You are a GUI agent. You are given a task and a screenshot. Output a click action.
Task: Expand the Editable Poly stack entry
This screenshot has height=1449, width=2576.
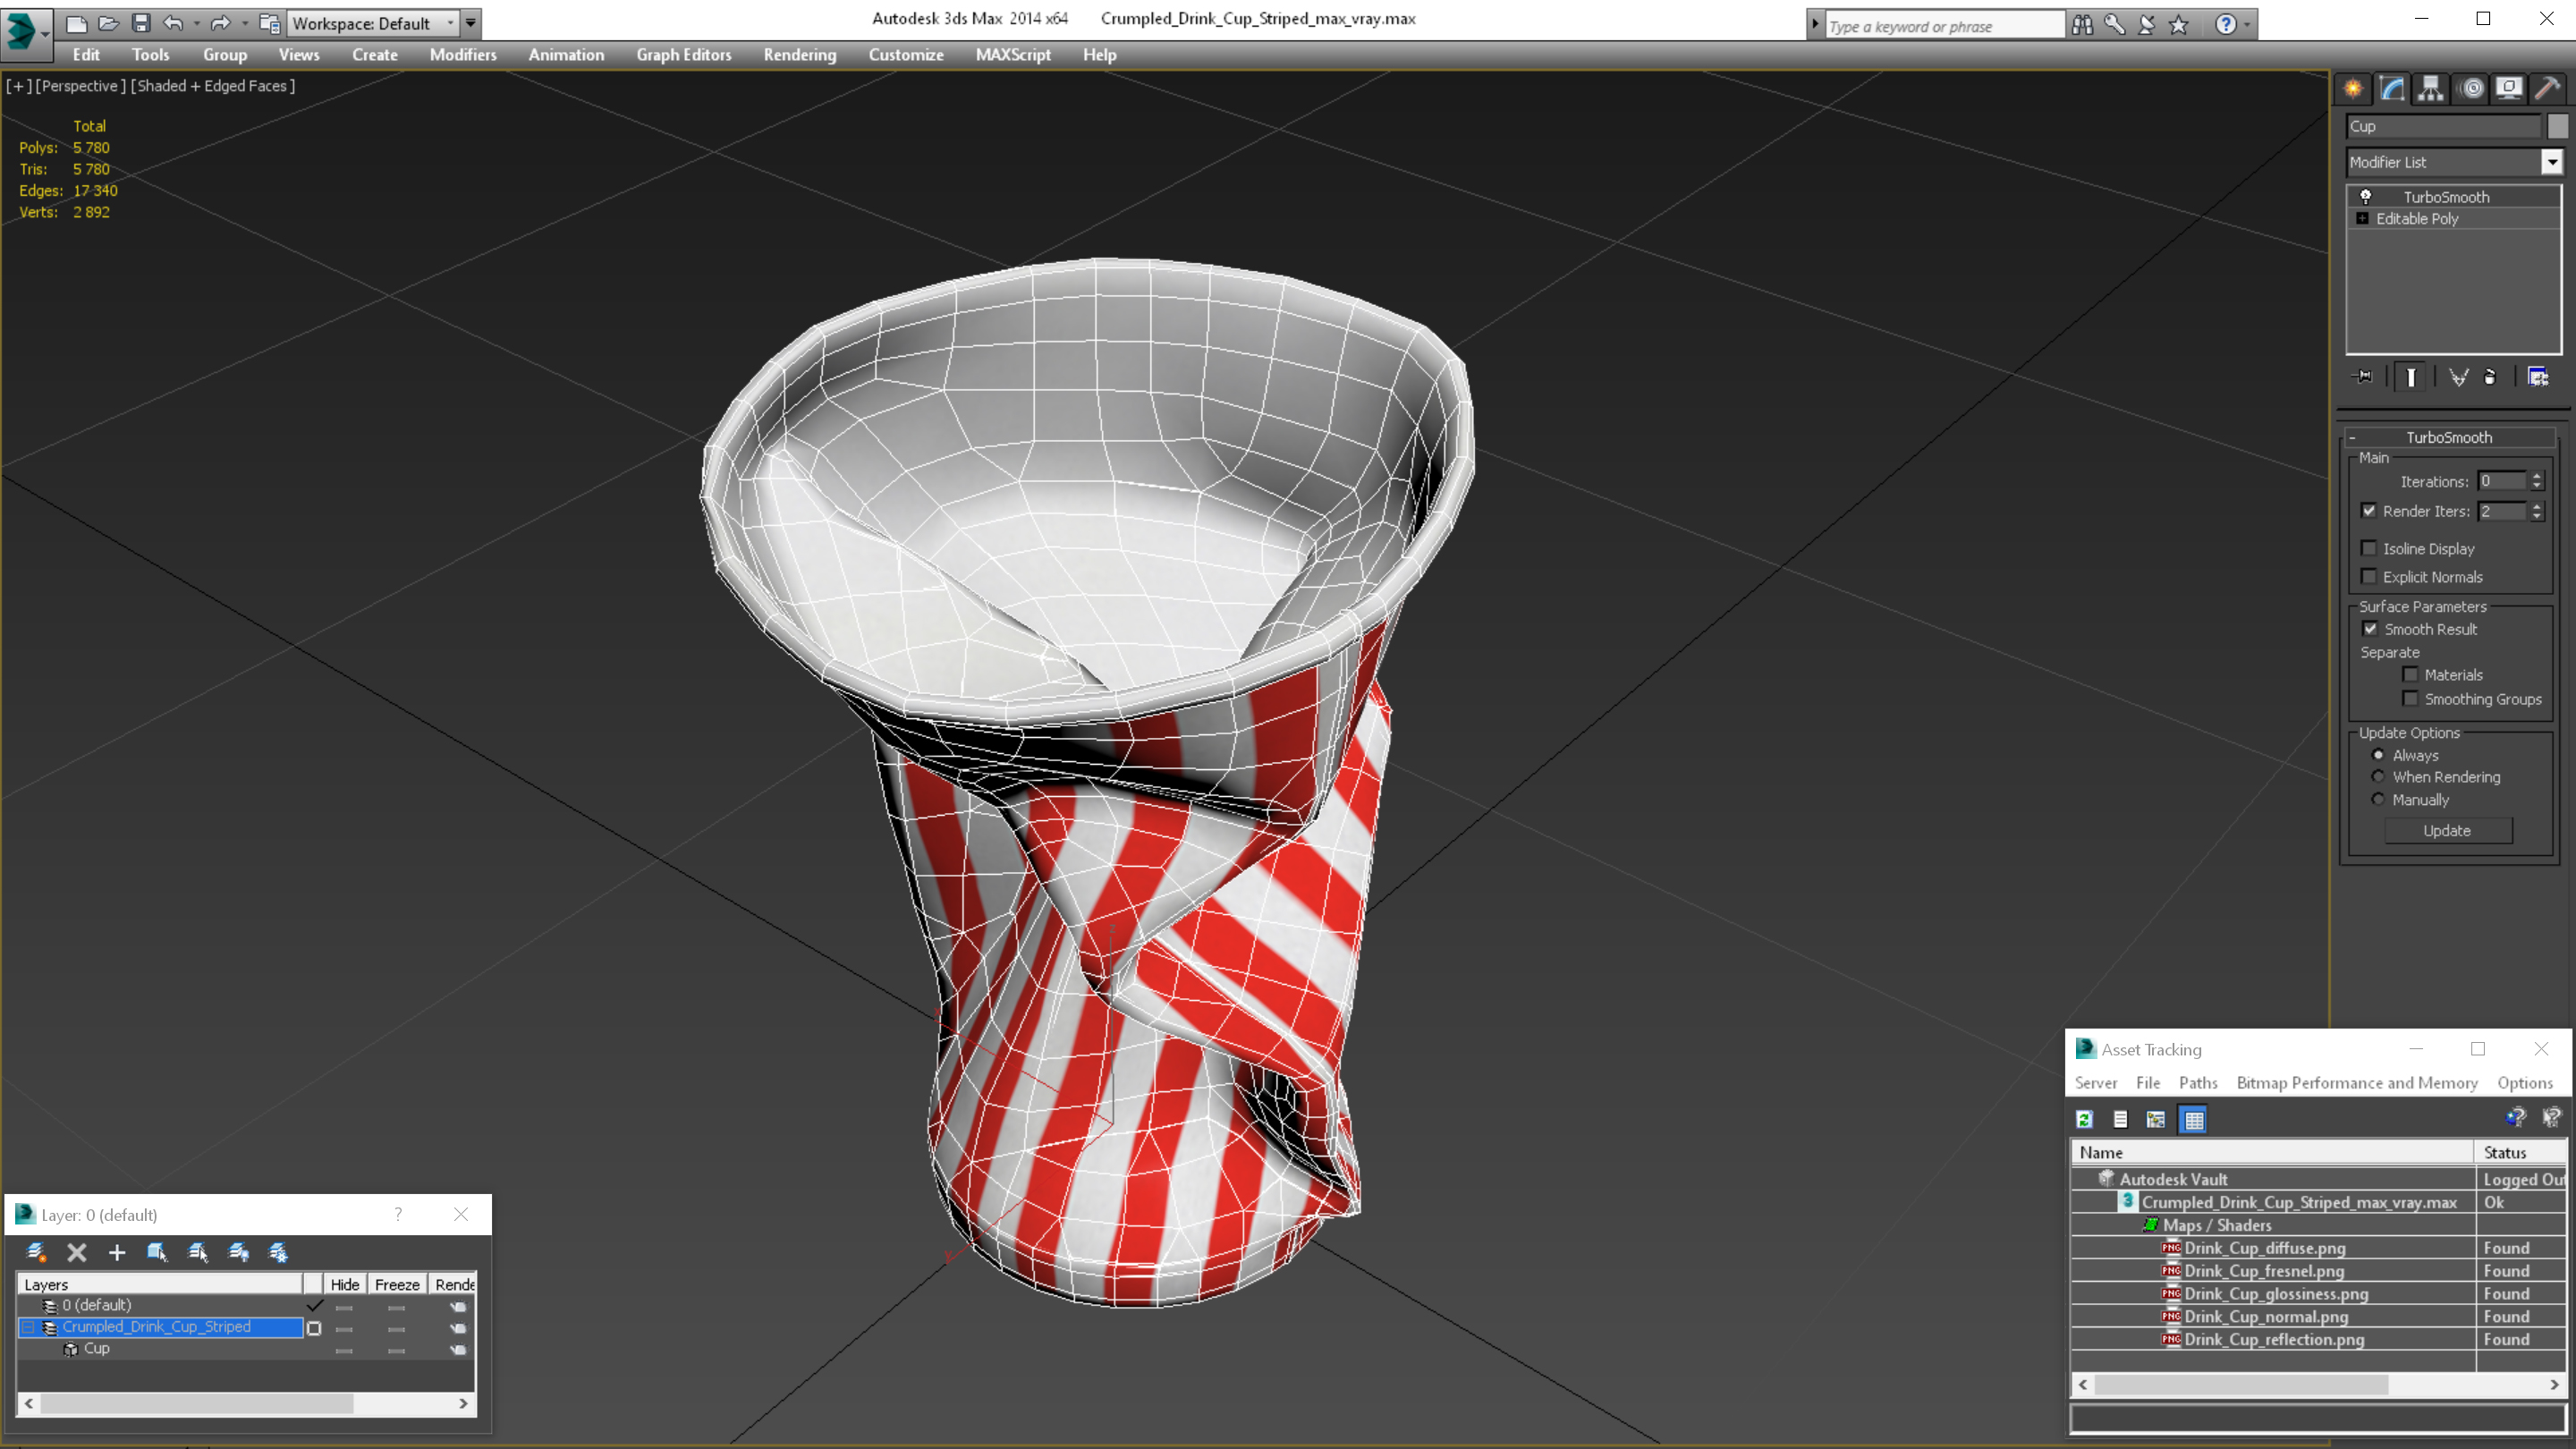pos(2363,218)
